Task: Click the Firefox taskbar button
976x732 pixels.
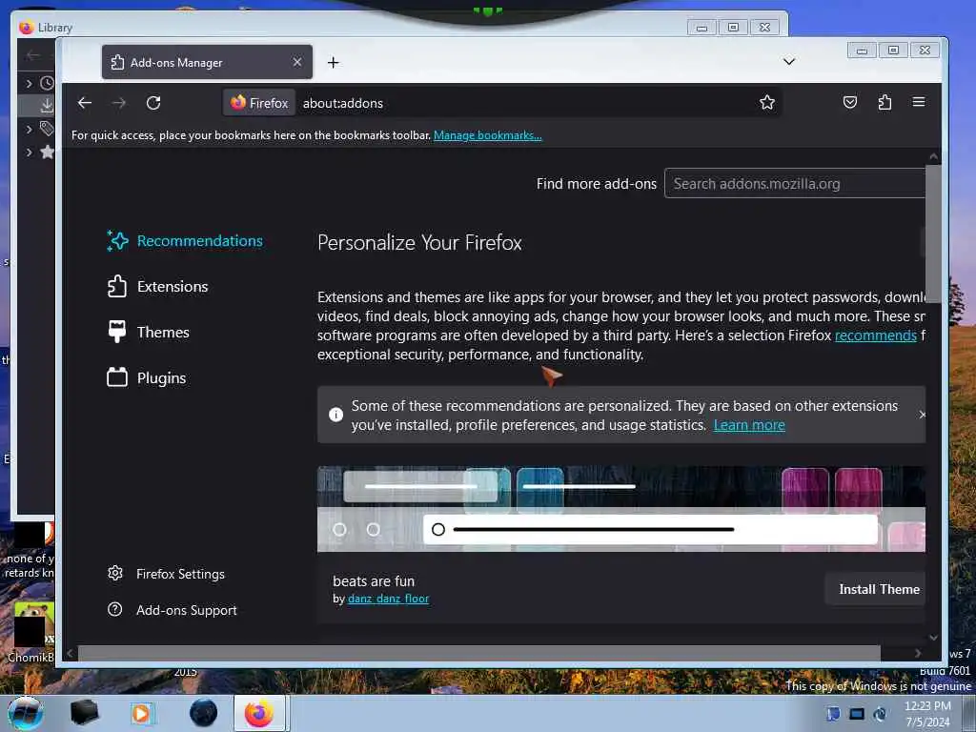Action: click(x=259, y=713)
